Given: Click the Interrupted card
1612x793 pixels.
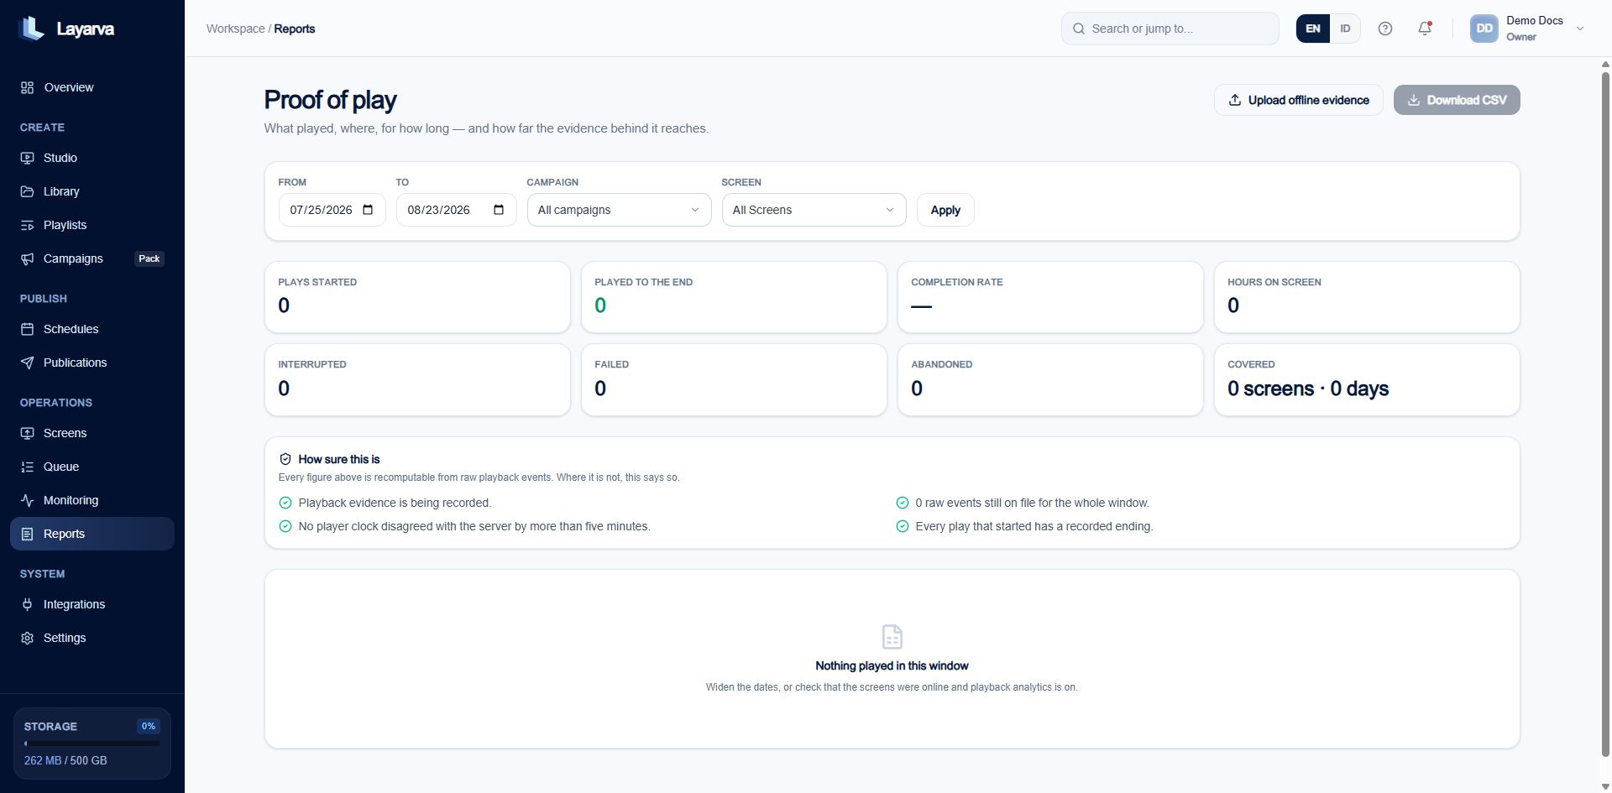Looking at the screenshot, I should (417, 379).
